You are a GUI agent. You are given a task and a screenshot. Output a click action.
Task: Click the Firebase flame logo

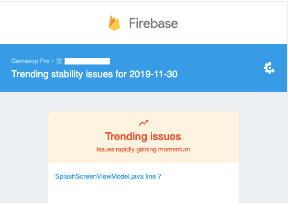tap(114, 23)
